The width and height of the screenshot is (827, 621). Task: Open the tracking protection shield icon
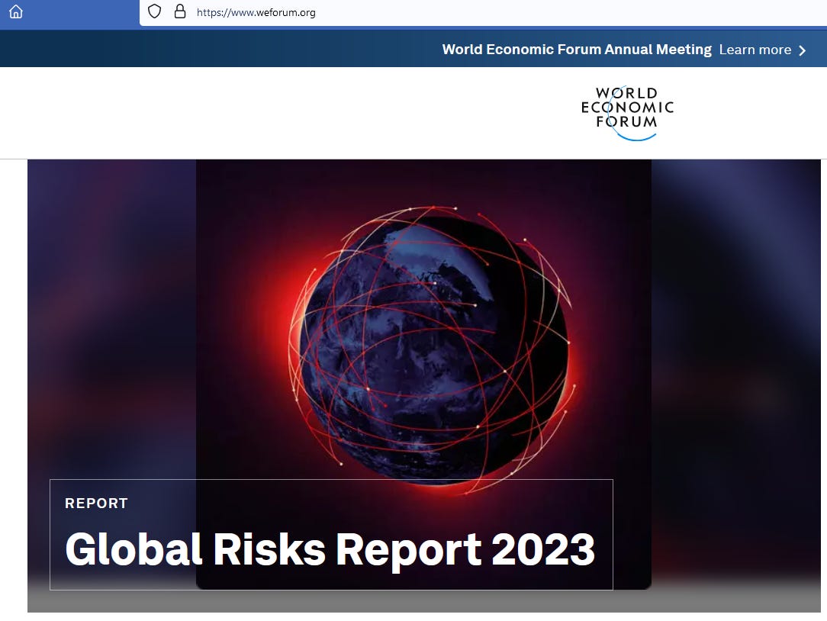pos(154,11)
